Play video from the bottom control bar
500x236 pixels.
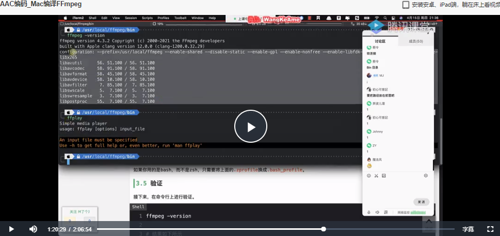(x=11, y=229)
